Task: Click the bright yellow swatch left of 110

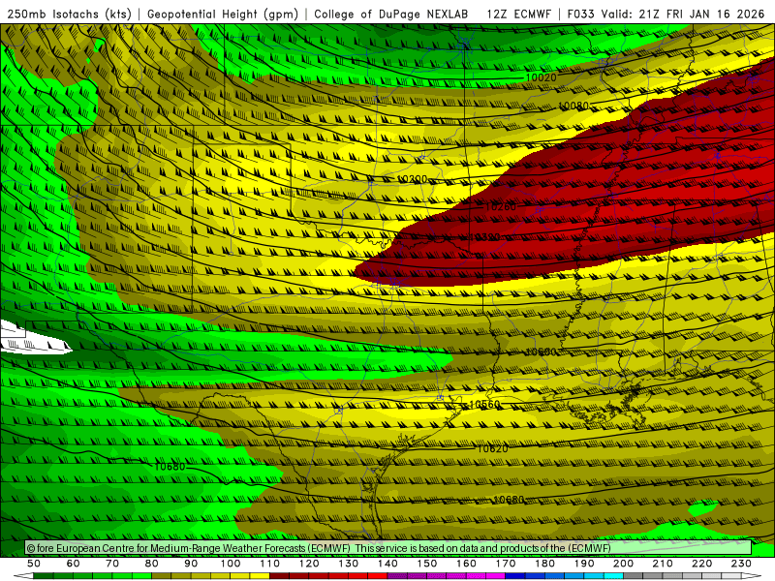Action: click(260, 576)
